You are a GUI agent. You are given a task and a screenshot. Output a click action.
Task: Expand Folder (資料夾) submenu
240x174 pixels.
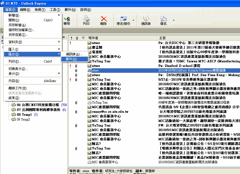coord(33,42)
